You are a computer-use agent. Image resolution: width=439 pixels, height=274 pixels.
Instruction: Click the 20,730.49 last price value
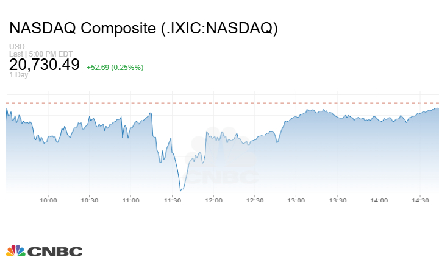[45, 64]
